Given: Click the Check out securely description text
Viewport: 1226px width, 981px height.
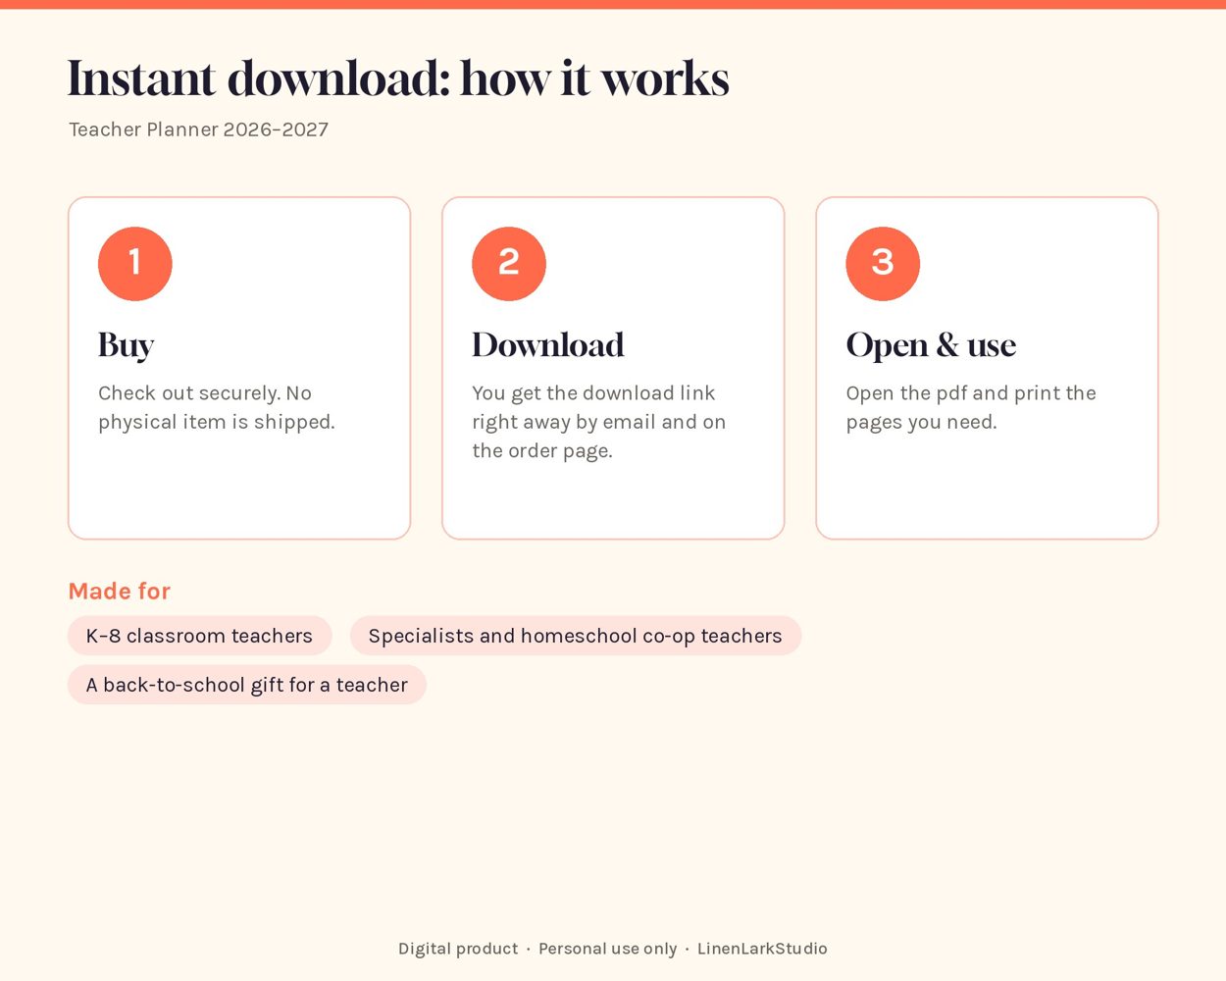Looking at the screenshot, I should pos(217,407).
